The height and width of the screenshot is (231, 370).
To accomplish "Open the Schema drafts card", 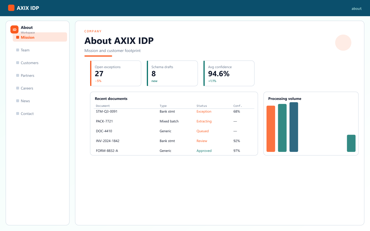I will pos(172,73).
